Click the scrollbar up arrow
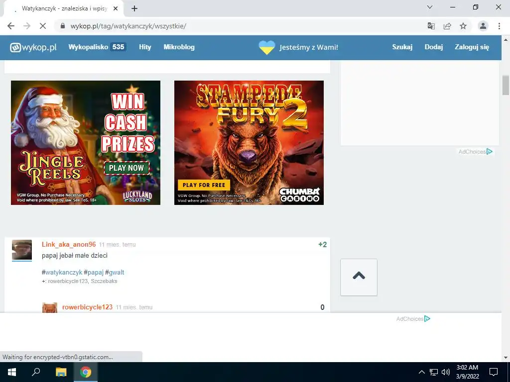This screenshot has height=382, width=510. (x=506, y=40)
